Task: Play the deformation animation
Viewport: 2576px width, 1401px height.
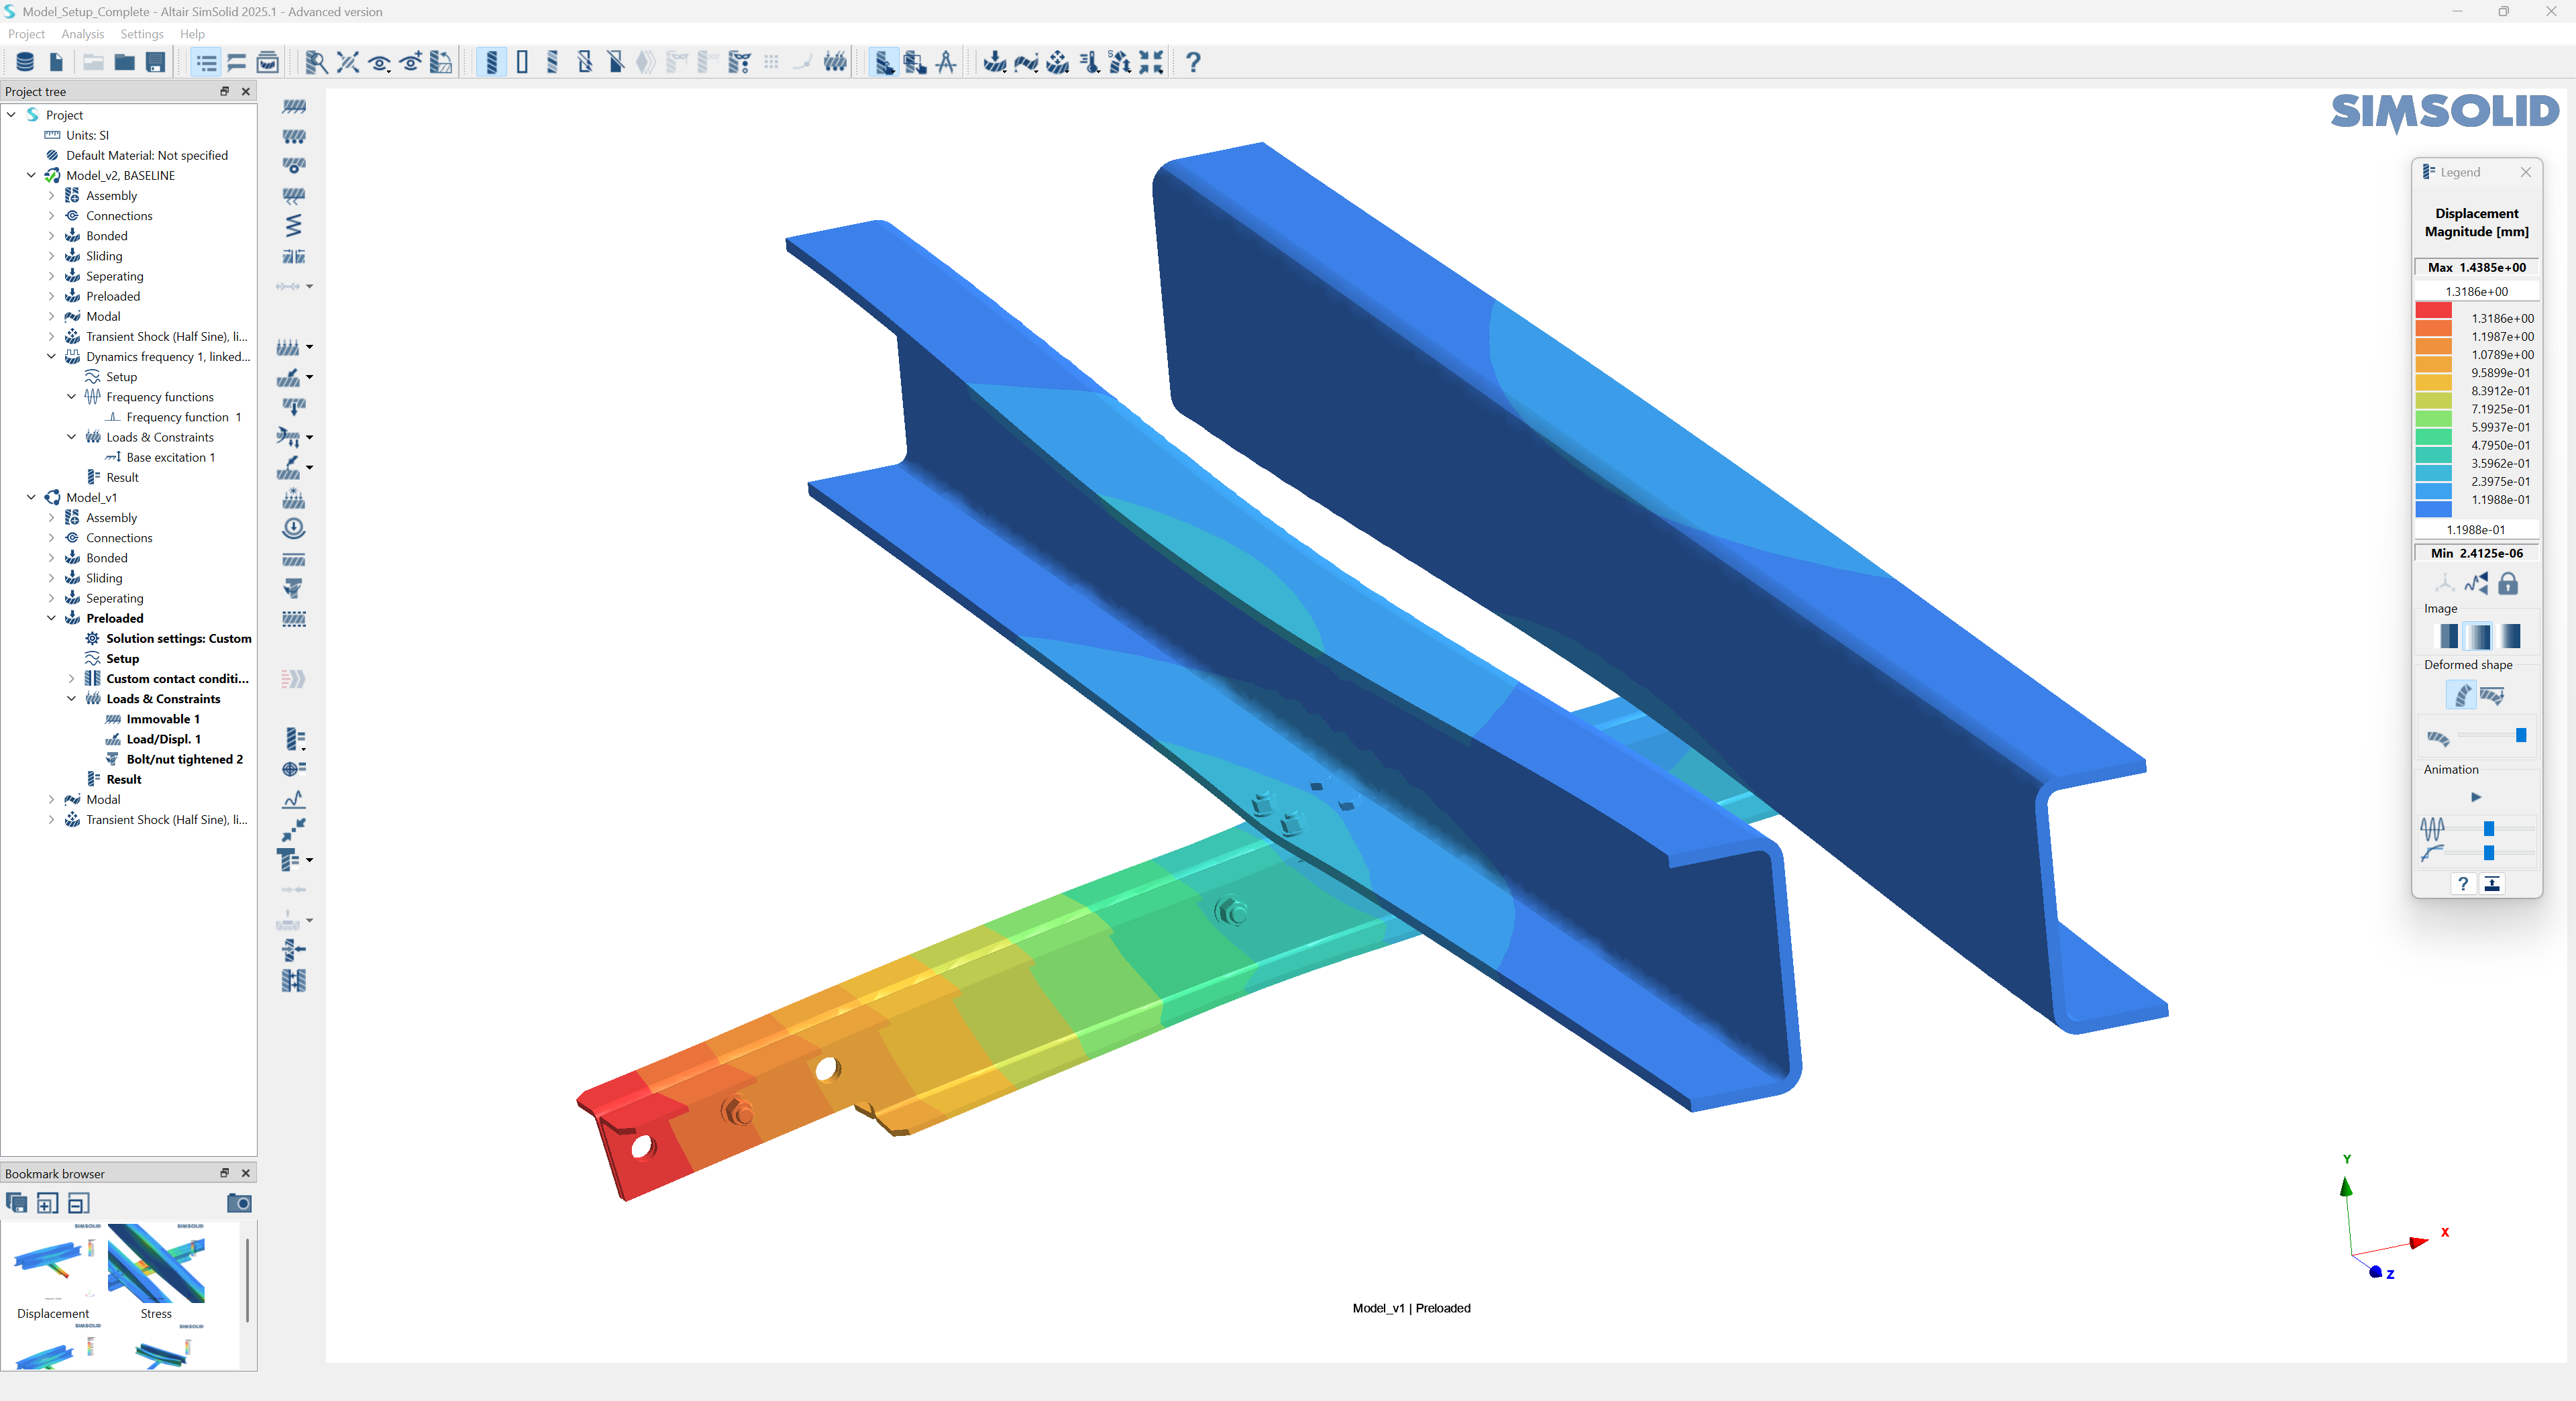Action: pyautogui.click(x=2476, y=797)
